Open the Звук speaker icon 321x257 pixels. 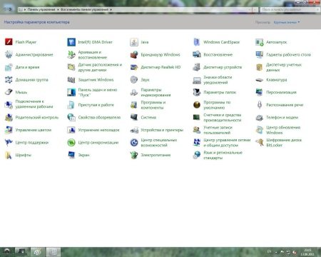coord(134,80)
